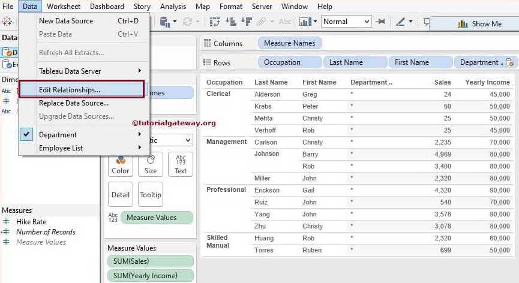This screenshot has height=283, width=519.
Task: Click the Measure Names pill on Columns
Action: pyautogui.click(x=290, y=43)
